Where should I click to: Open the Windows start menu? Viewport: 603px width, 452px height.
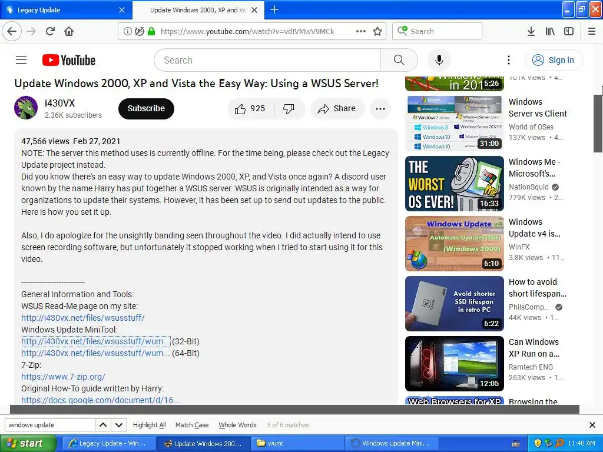point(28,443)
